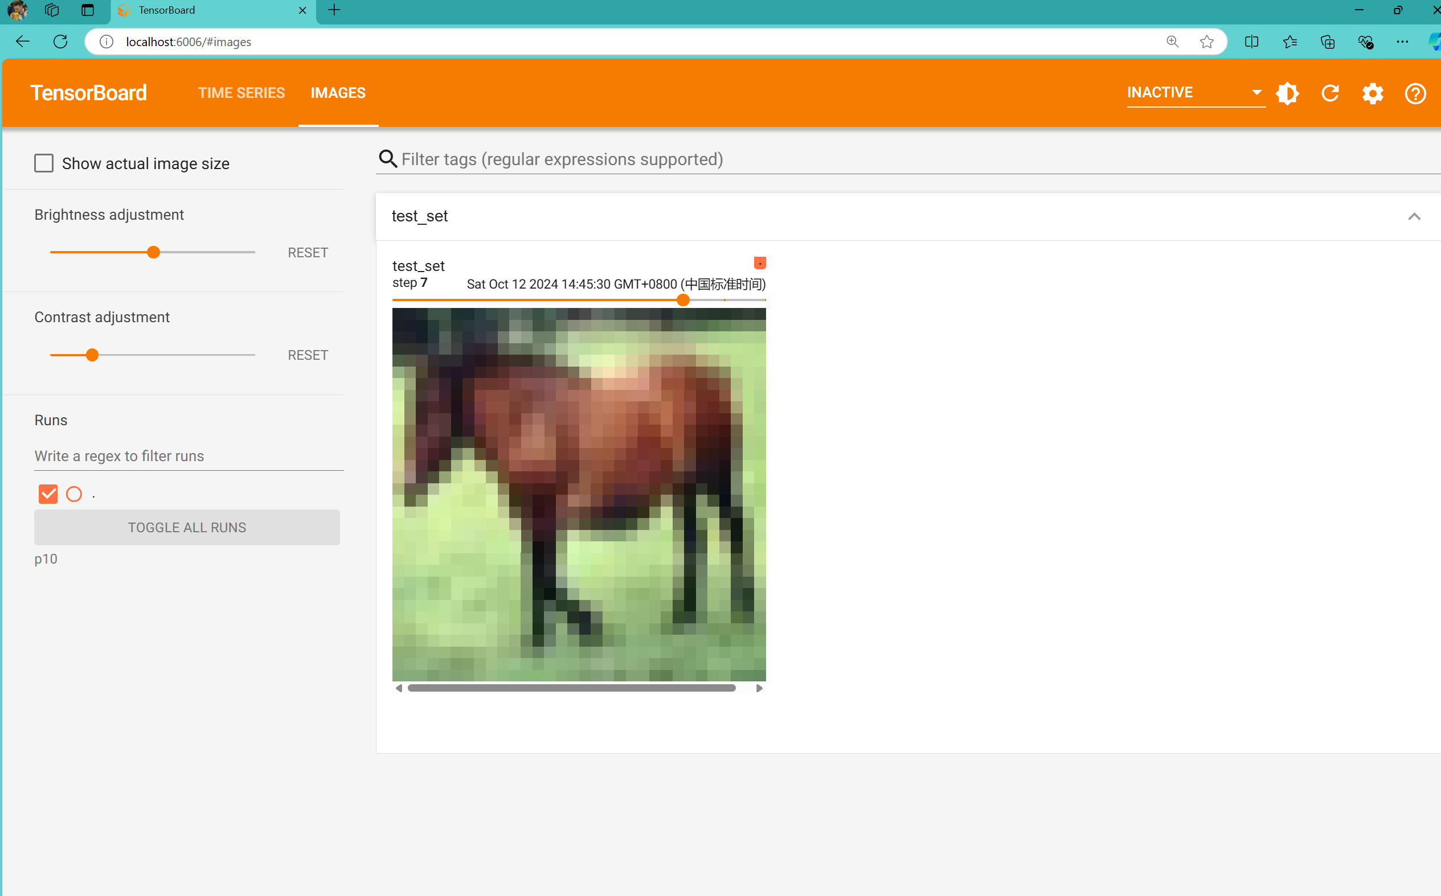Viewport: 1441px width, 896px height.
Task: Click TOGGLE ALL RUNS button
Action: point(187,527)
